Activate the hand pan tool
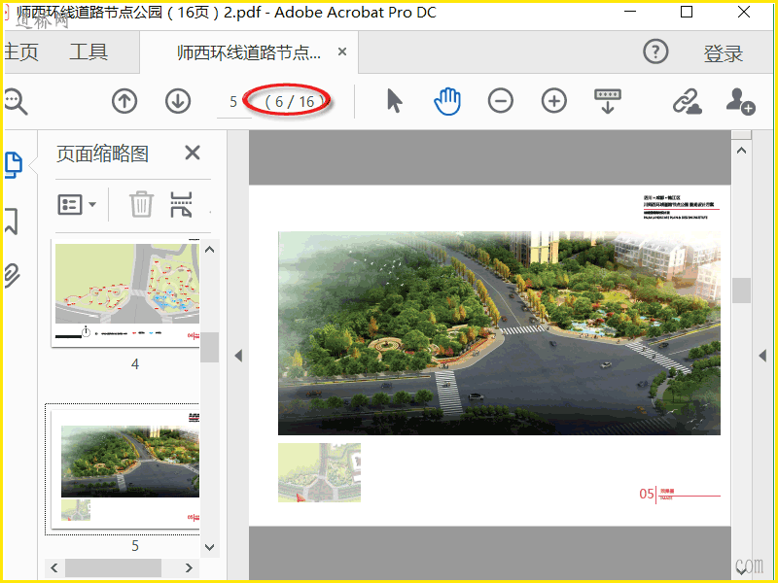Image resolution: width=778 pixels, height=583 pixels. point(447,101)
